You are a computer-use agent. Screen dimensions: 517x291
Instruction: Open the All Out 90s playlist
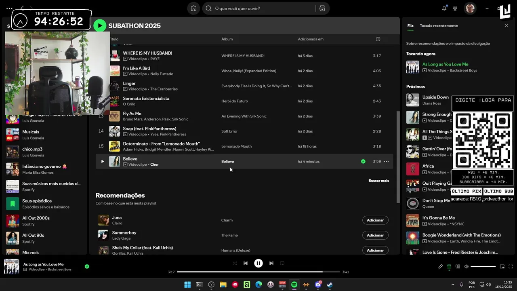[x=44, y=238]
